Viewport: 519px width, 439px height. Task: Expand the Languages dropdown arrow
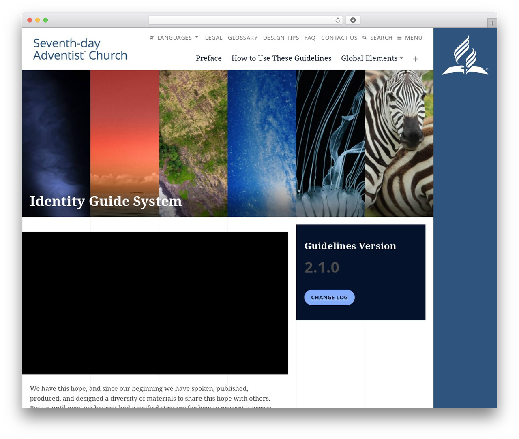pyautogui.click(x=197, y=37)
